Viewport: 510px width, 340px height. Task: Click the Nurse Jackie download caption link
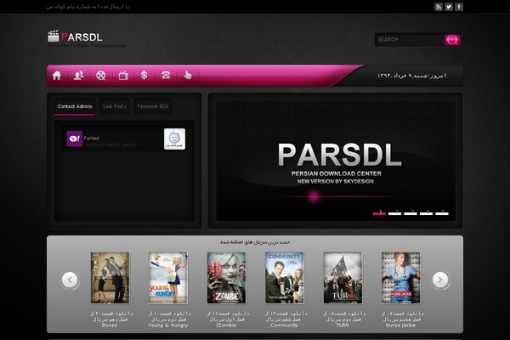[x=402, y=320]
